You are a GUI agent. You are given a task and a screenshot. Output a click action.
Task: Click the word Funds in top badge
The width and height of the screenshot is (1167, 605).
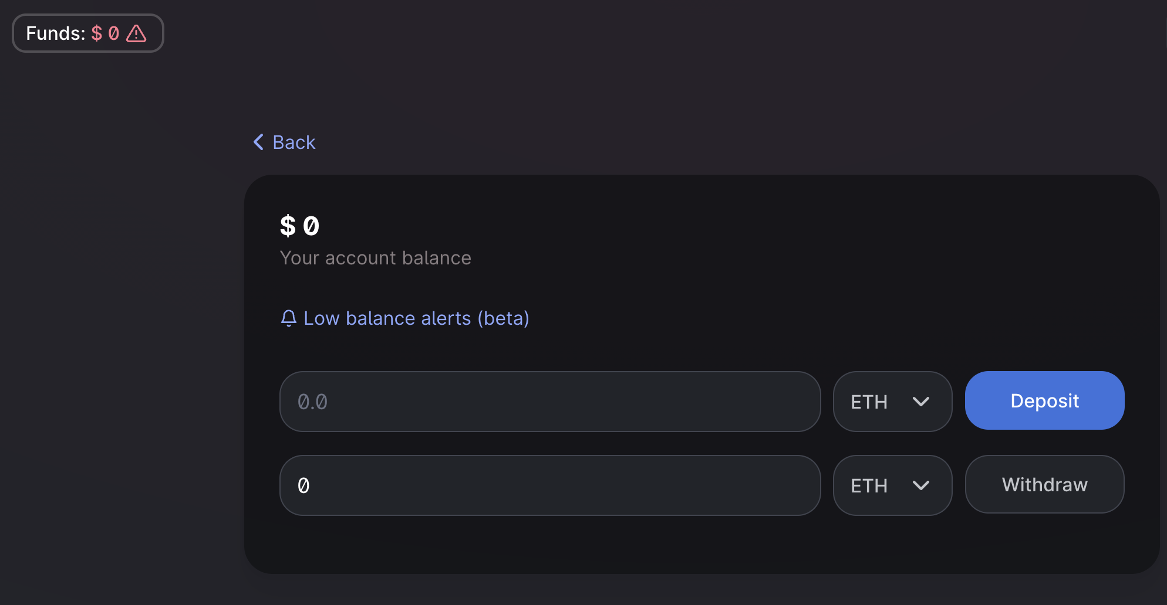pyautogui.click(x=56, y=33)
